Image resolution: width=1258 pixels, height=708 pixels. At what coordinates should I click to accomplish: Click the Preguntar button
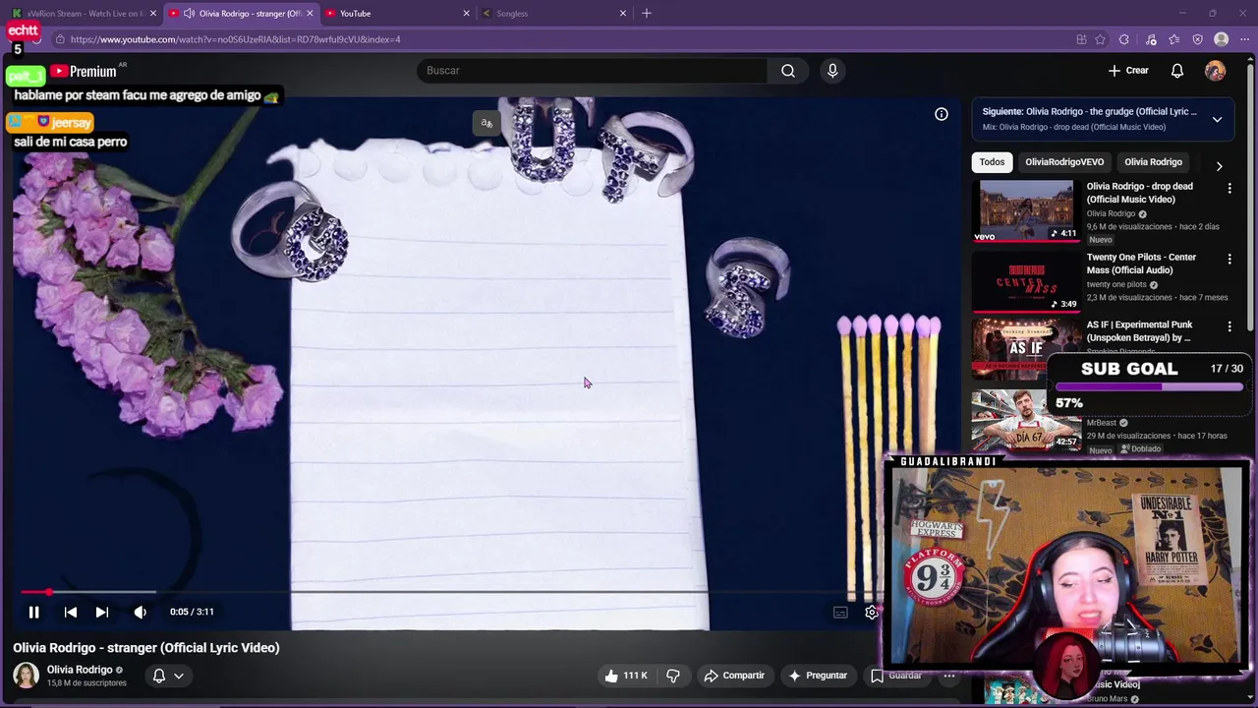click(x=818, y=676)
